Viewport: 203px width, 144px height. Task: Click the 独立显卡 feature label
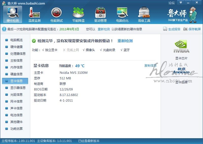(51, 50)
